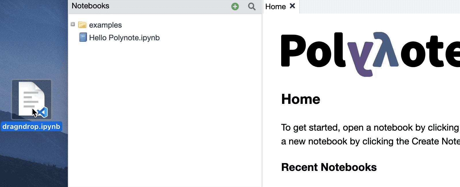Expand the examples folder tree node
460x187 pixels.
tap(73, 24)
